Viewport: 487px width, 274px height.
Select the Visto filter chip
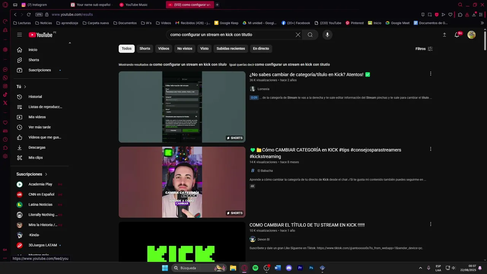point(204,49)
